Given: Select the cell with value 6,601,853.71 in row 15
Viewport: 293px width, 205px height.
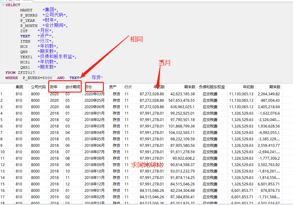Looking at the screenshot, I should pyautogui.click(x=269, y=184).
